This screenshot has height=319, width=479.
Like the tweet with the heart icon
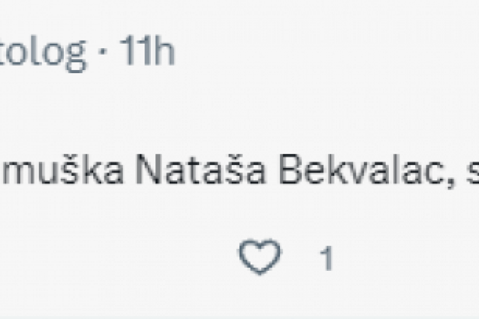[260, 257]
